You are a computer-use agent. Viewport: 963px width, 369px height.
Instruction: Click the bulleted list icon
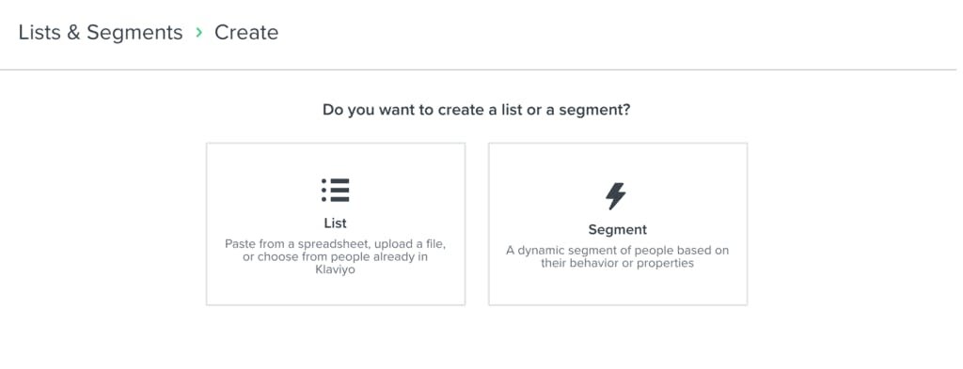point(336,190)
